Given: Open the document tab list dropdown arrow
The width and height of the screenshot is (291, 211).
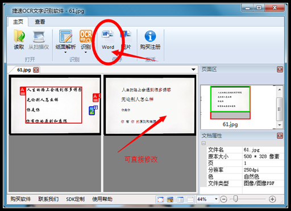Looking at the screenshot, I should tap(193, 70).
